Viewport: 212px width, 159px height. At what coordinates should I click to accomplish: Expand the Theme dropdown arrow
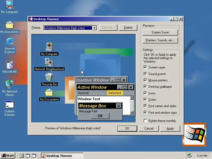[x=94, y=28]
